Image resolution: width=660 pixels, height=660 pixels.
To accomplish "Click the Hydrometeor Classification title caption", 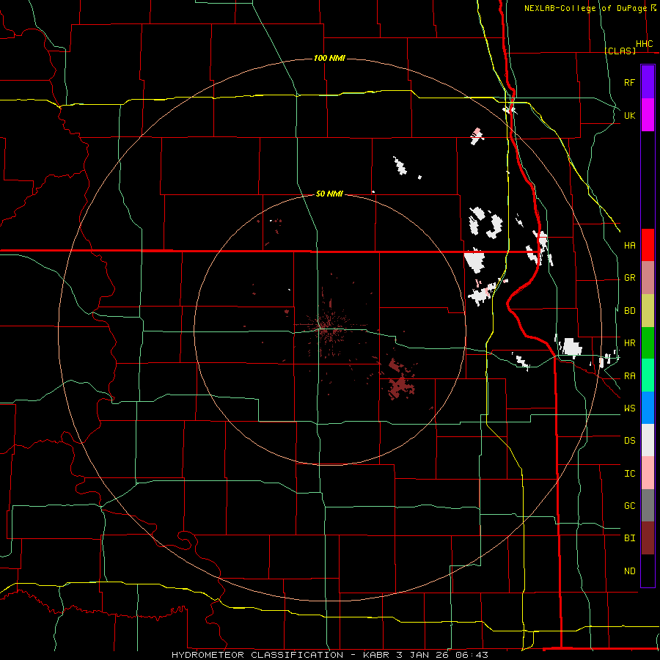I will (330, 655).
